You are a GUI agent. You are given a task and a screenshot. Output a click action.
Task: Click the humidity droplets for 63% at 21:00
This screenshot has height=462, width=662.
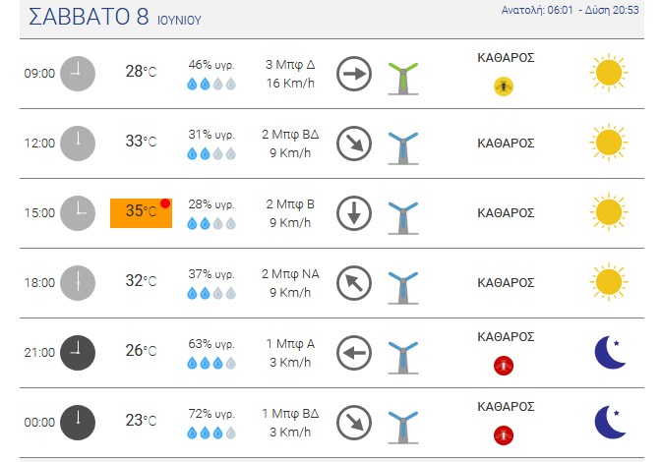(x=211, y=363)
